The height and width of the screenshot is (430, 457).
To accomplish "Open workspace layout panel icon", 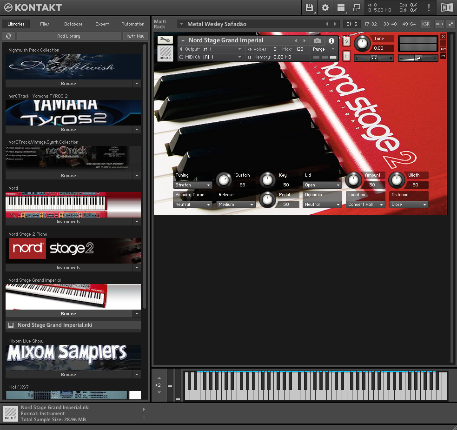I will (x=341, y=7).
